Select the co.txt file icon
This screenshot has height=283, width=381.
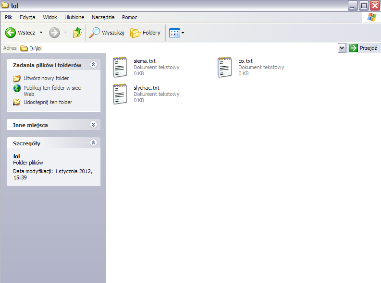click(225, 67)
